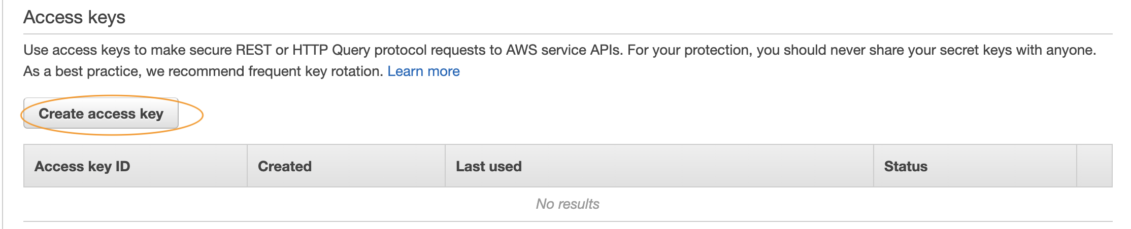
Task: Click the AWS service APIs phrase
Action: pyautogui.click(x=564, y=50)
